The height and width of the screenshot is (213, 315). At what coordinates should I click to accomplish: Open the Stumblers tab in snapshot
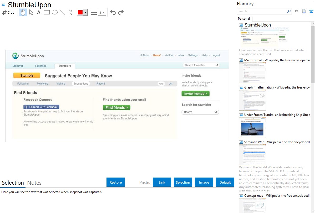tap(65, 66)
